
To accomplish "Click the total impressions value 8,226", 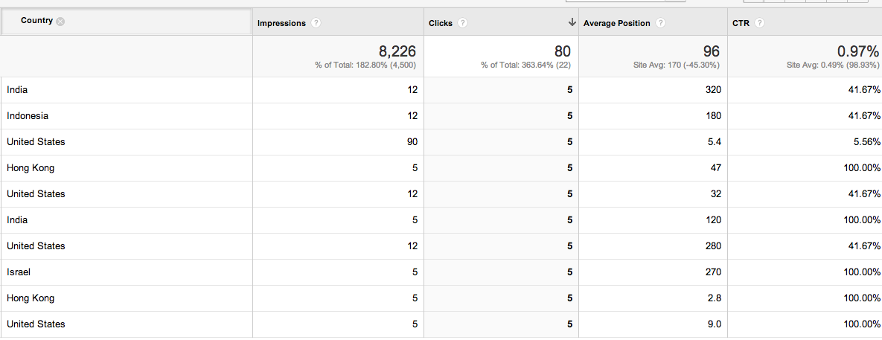I will click(x=397, y=51).
